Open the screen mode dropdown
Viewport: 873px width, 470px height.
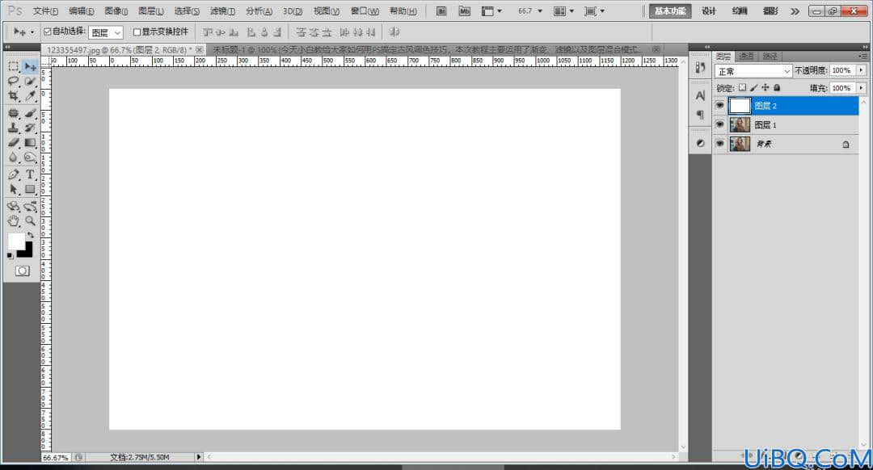(x=595, y=11)
